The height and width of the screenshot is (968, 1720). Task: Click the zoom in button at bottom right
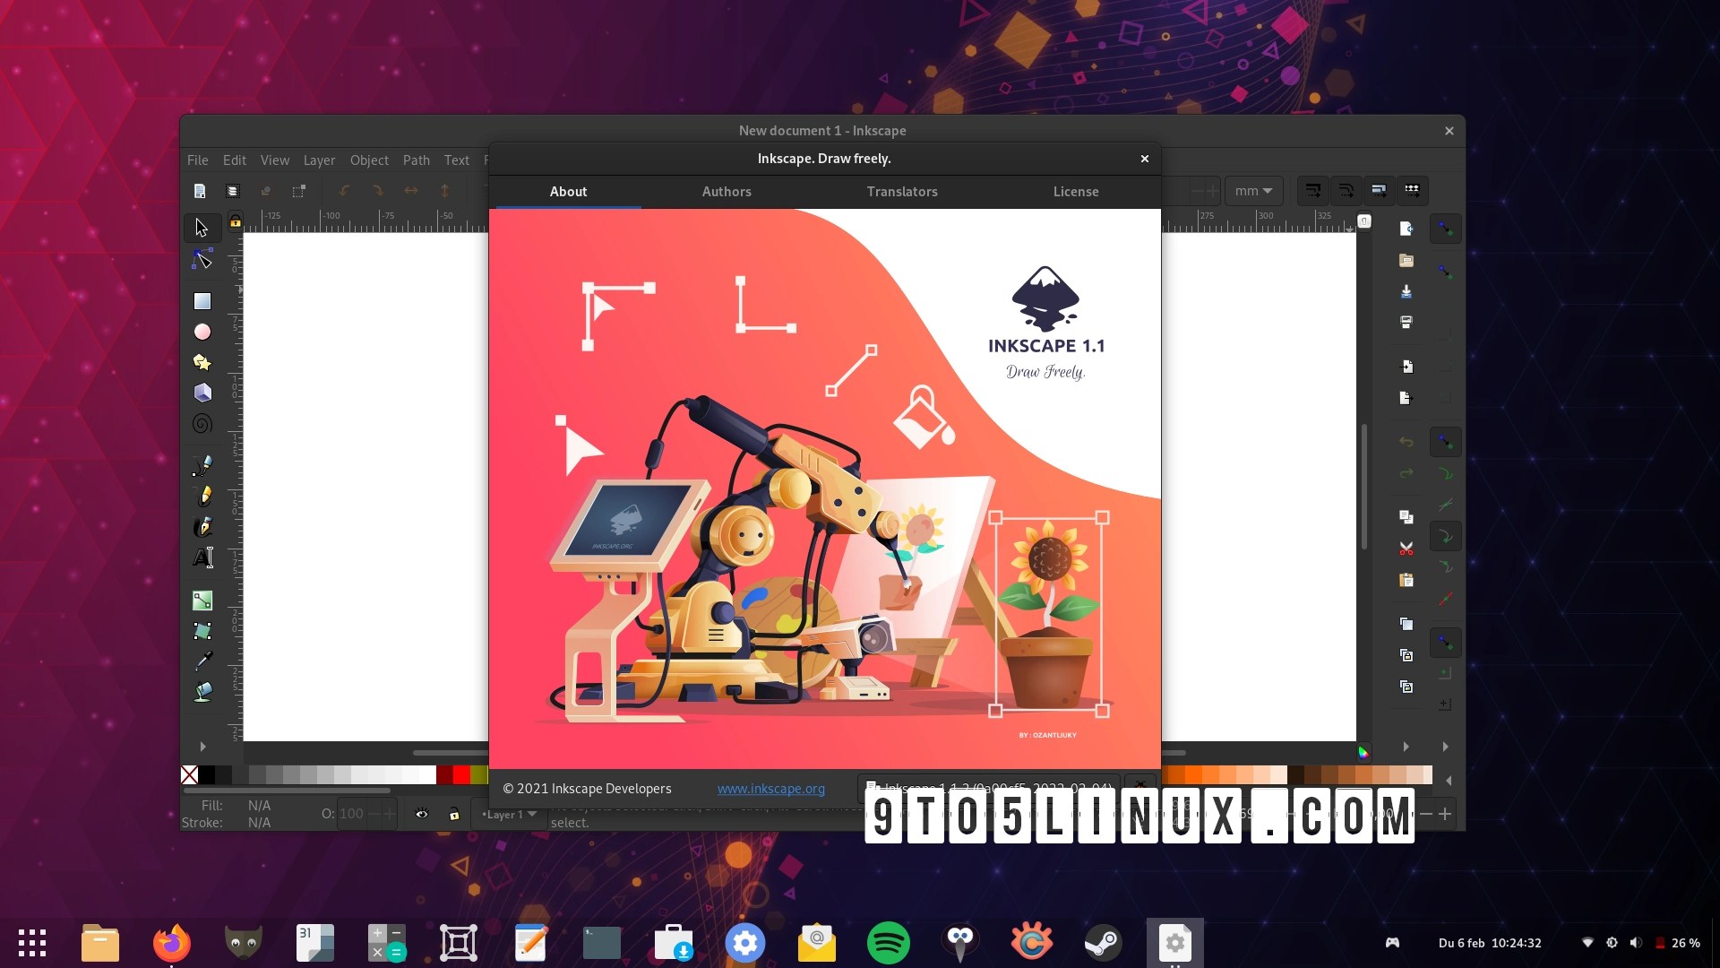[x=1445, y=815]
